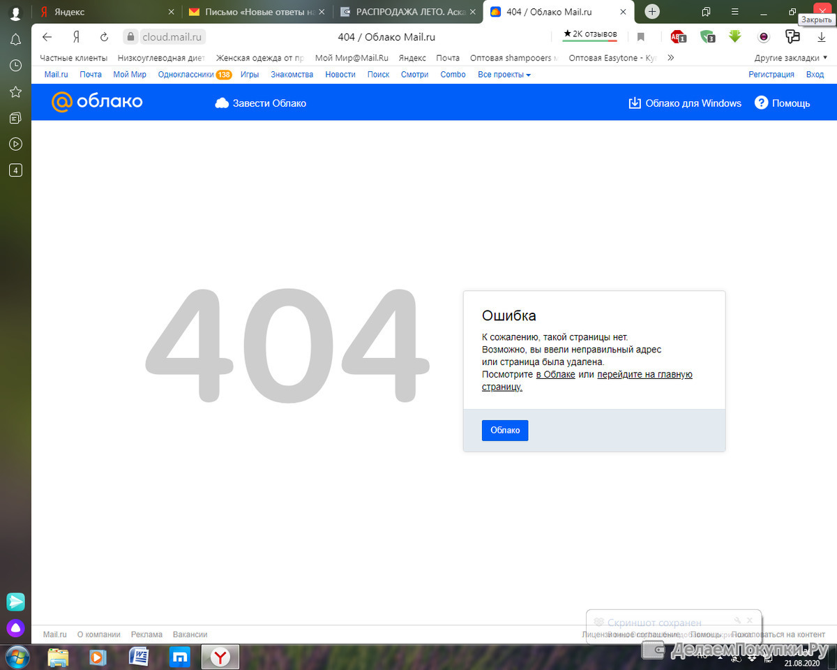This screenshot has height=670, width=837.
Task: Open Windows Start button
Action: click(17, 657)
